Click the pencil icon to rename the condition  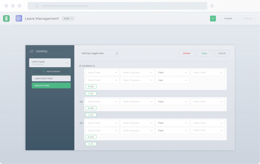pyautogui.click(x=117, y=53)
